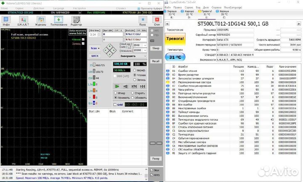
Task: Toggle the auto block size checkbox
Action: (x=129, y=47)
